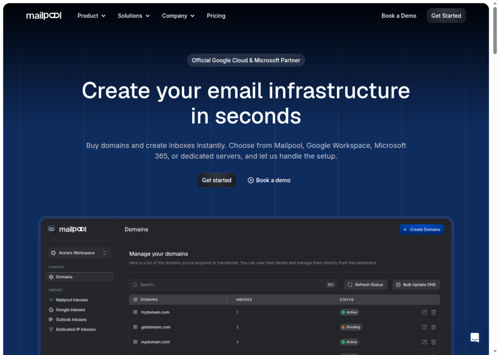The image size is (498, 355).
Task: Click the hero Get started button
Action: pyautogui.click(x=216, y=180)
